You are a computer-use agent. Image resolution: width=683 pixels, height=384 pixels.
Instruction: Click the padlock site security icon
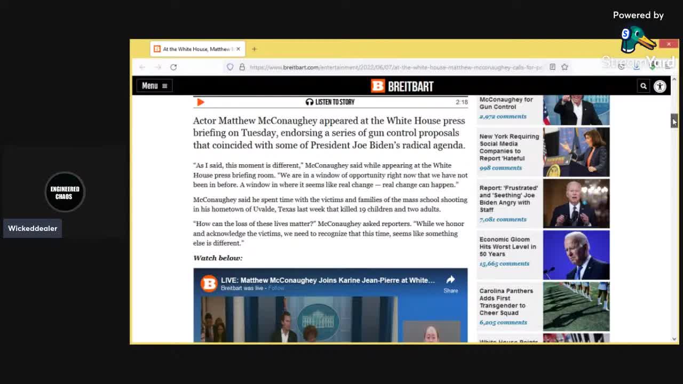tap(242, 67)
